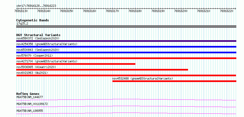Click ruler coordinate 76916130
This screenshot has width=244, height=117.
(21, 11)
